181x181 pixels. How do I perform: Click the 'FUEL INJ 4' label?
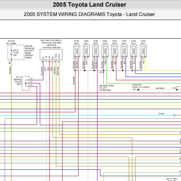115,42
